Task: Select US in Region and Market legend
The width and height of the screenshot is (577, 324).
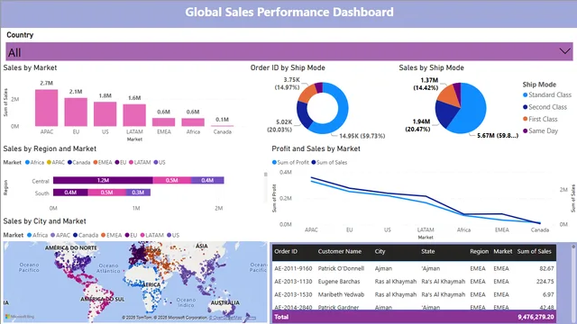Action: tap(160, 162)
